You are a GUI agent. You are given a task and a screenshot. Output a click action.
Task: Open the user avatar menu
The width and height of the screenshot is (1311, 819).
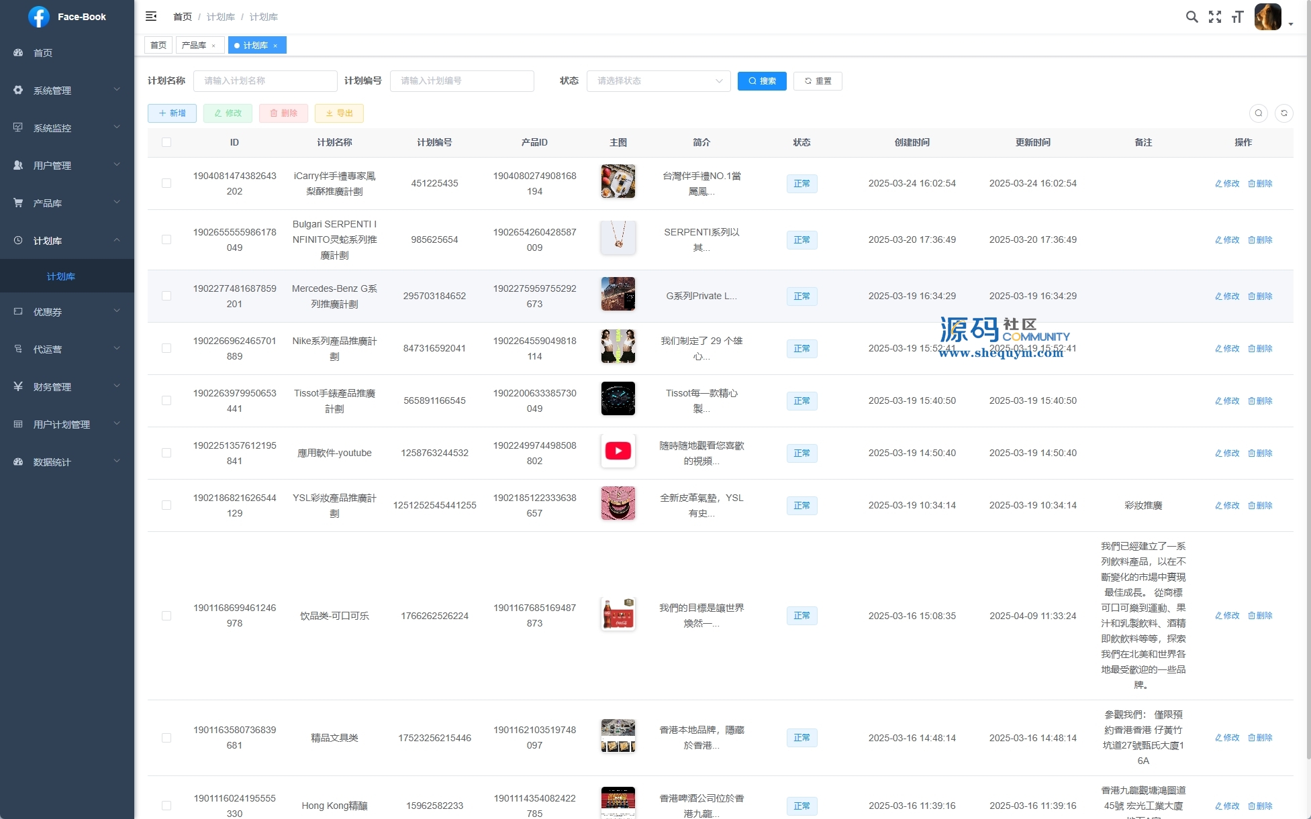coord(1268,17)
